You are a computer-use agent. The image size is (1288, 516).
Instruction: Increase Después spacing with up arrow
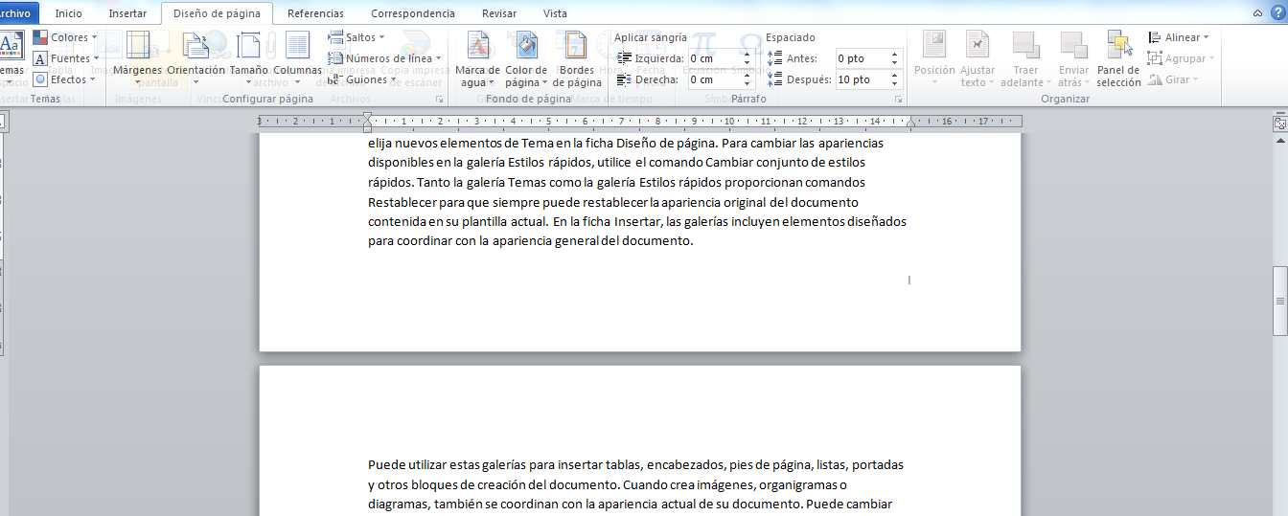pos(895,76)
